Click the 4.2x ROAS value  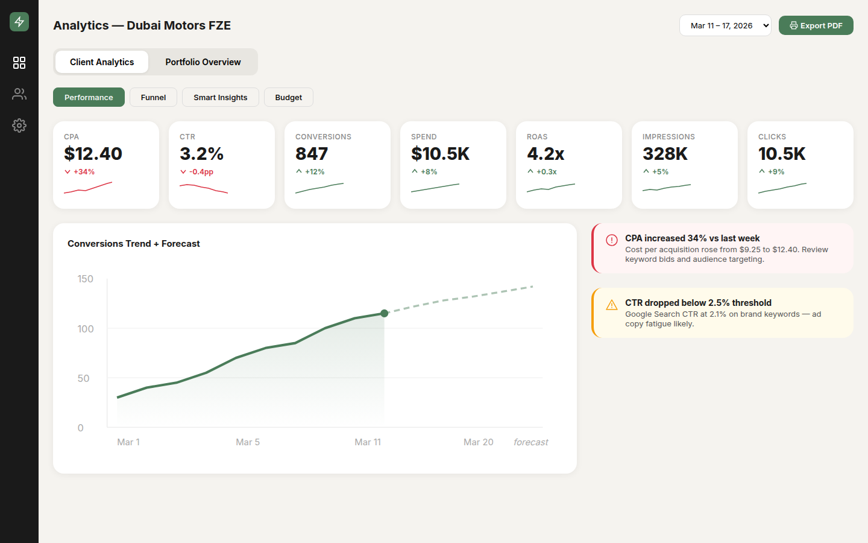[546, 154]
